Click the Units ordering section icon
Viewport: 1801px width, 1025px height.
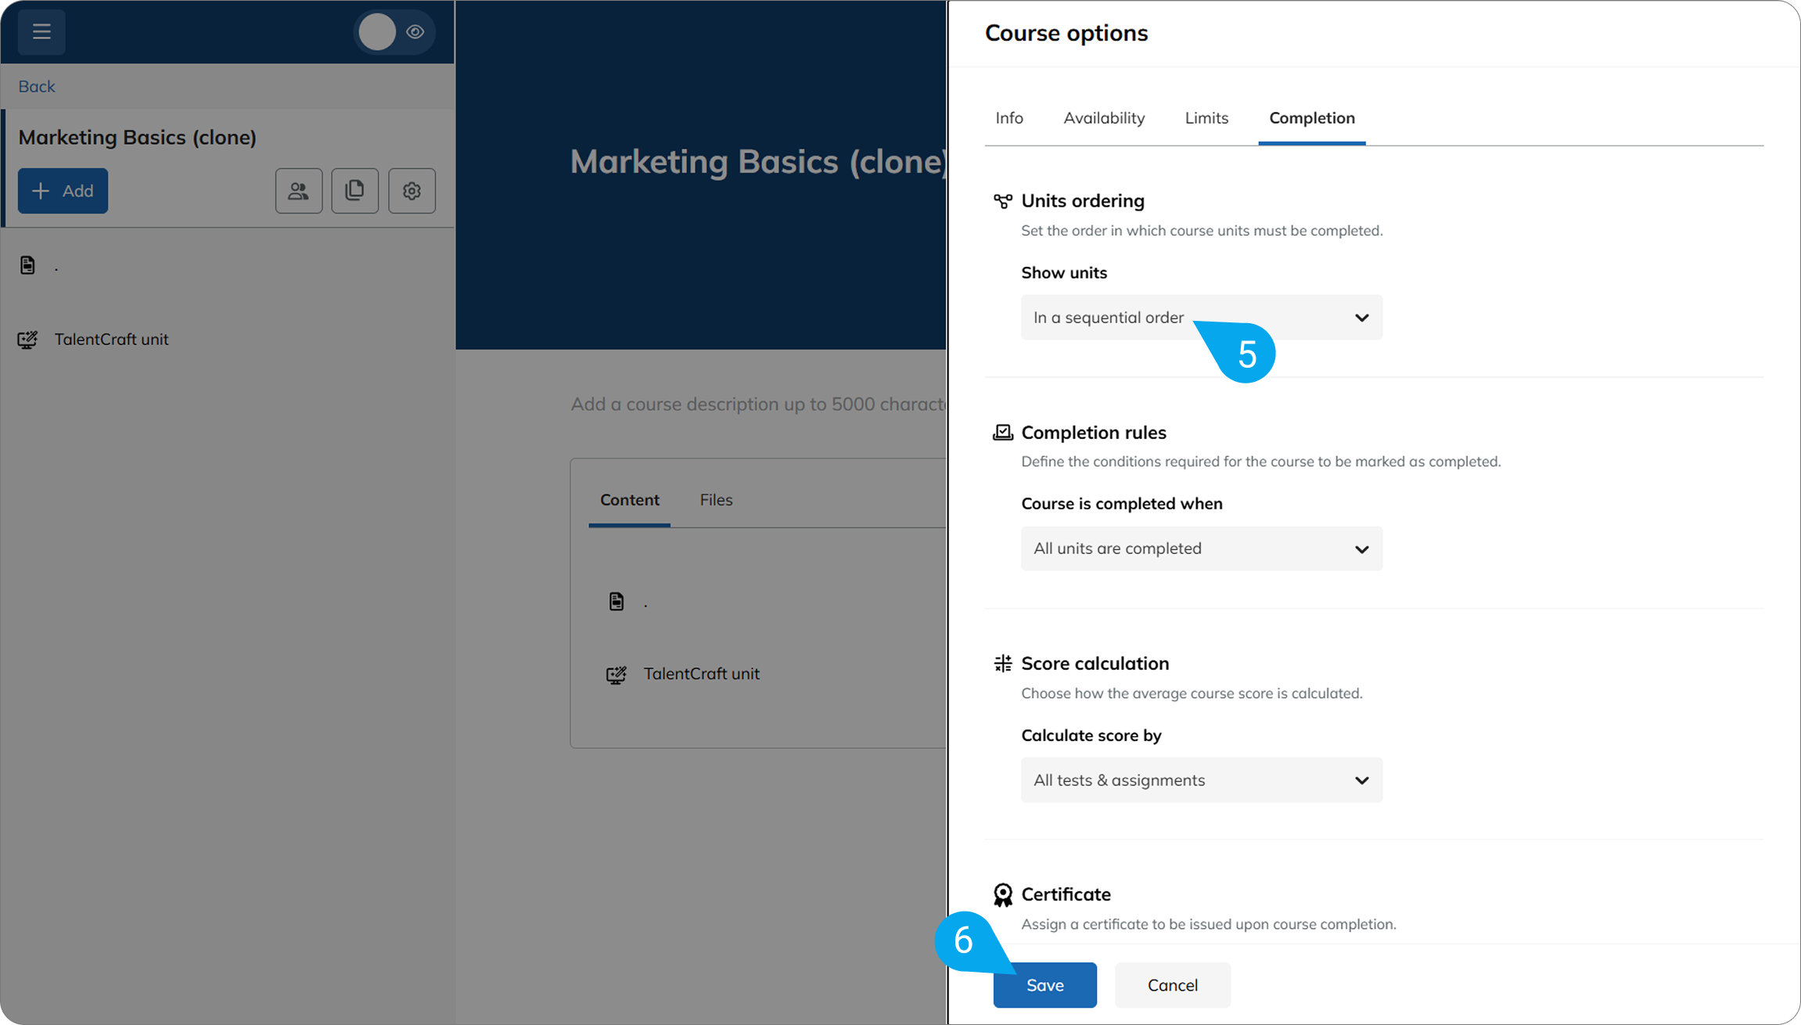point(1002,201)
